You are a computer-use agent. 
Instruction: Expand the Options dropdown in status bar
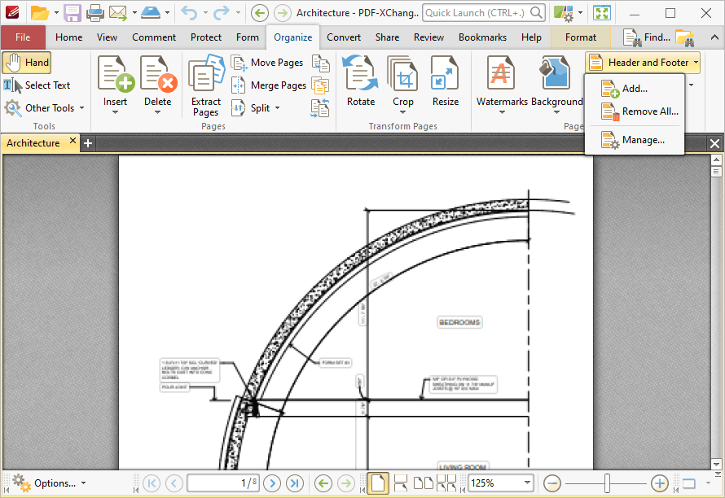[84, 483]
